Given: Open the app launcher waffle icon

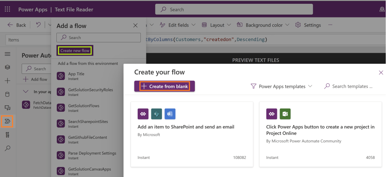Looking at the screenshot, I should [8, 9].
